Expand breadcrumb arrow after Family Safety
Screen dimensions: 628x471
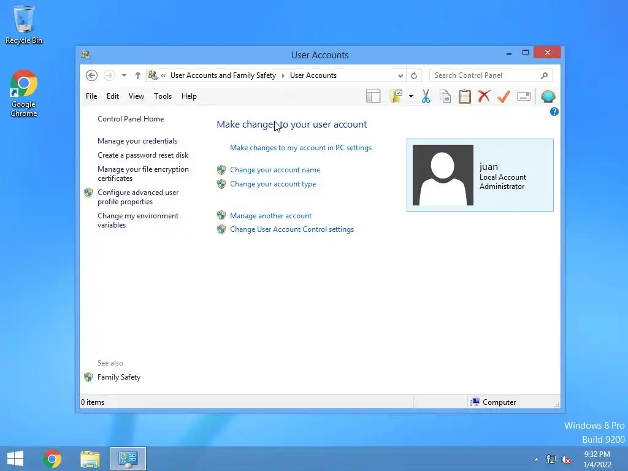[283, 75]
